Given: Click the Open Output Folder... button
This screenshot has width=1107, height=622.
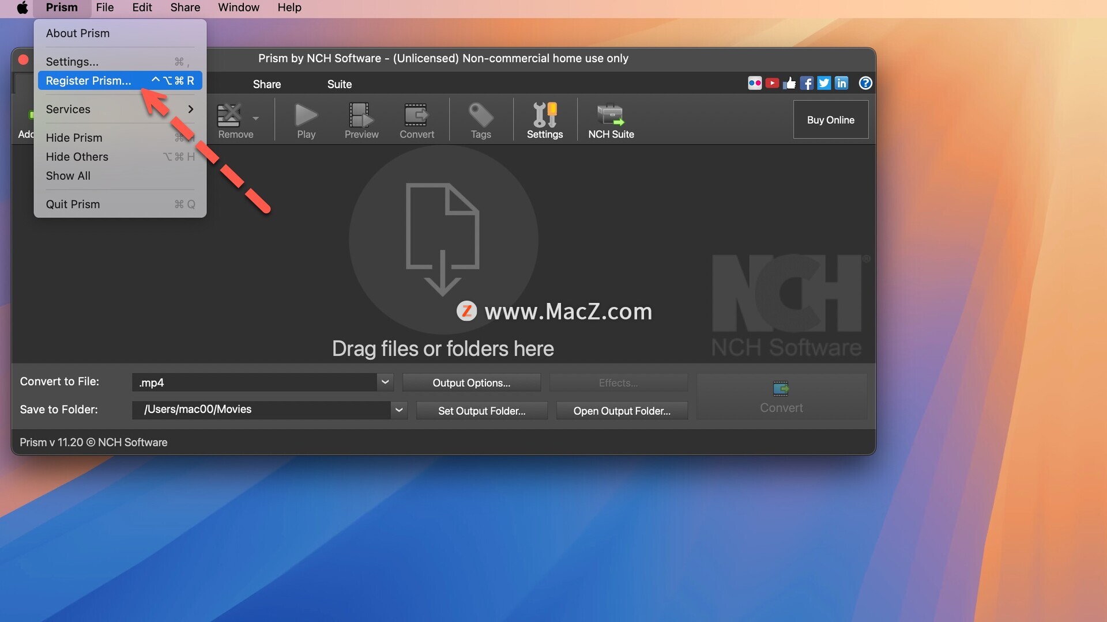Looking at the screenshot, I should [x=622, y=411].
